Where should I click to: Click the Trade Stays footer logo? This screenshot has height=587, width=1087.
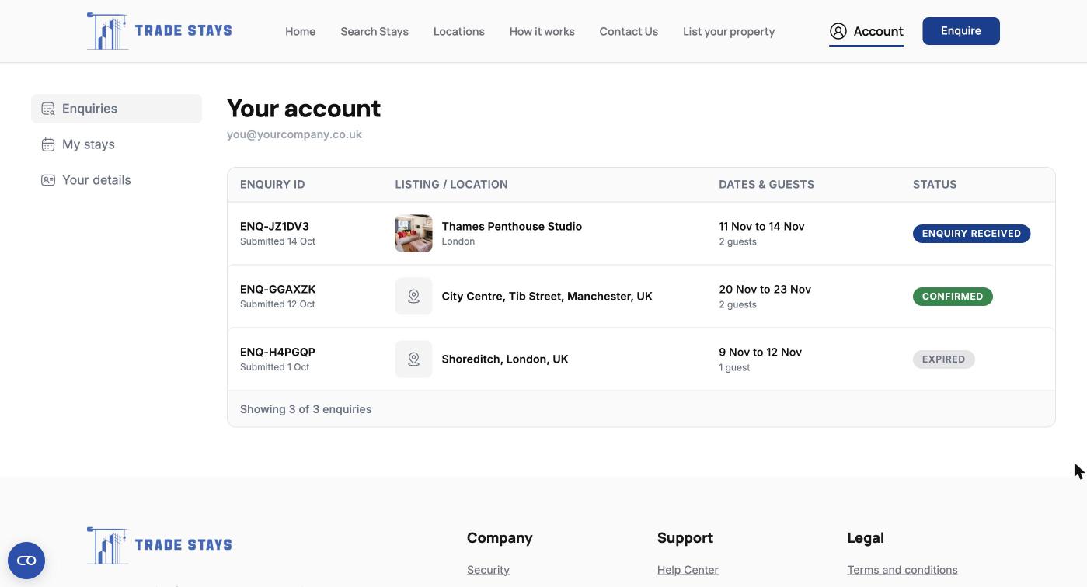point(159,545)
